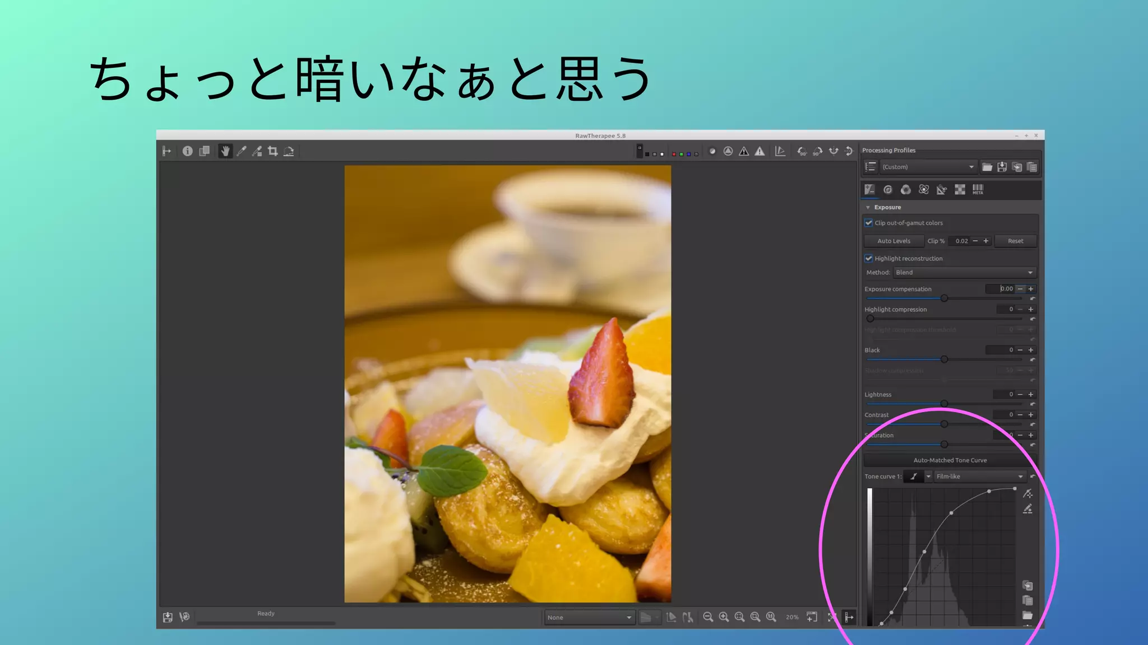Image resolution: width=1148 pixels, height=645 pixels.
Task: Toggle Clip out-of-gamut colors checkbox
Action: 869,223
